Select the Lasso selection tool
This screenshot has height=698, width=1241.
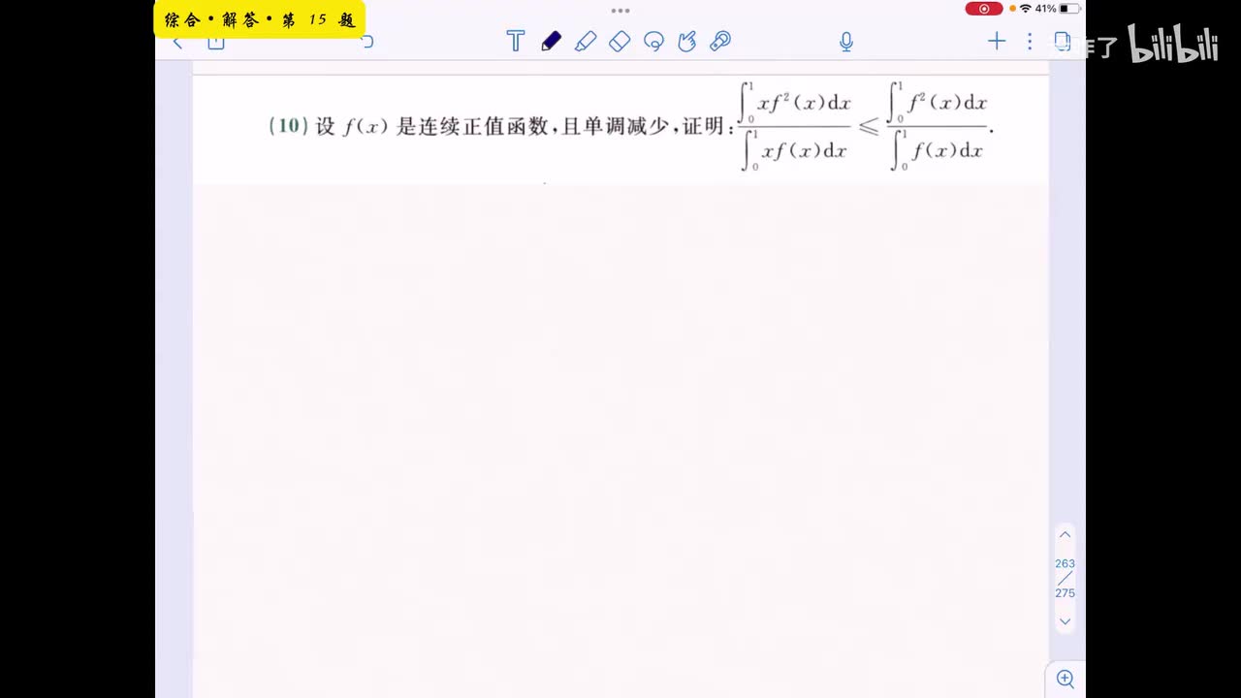point(653,41)
